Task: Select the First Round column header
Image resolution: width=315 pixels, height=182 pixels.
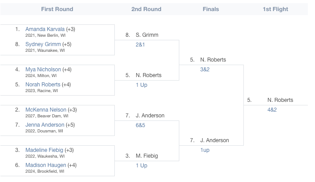Action: (x=57, y=9)
